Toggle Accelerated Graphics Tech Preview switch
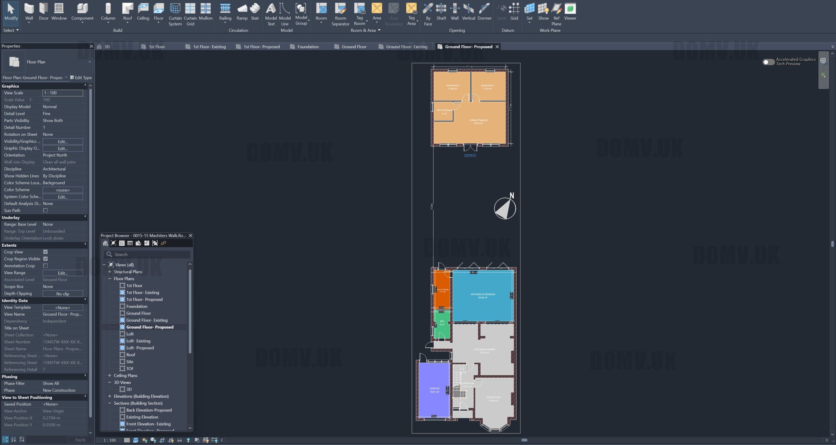This screenshot has height=445, width=836. 768,62
